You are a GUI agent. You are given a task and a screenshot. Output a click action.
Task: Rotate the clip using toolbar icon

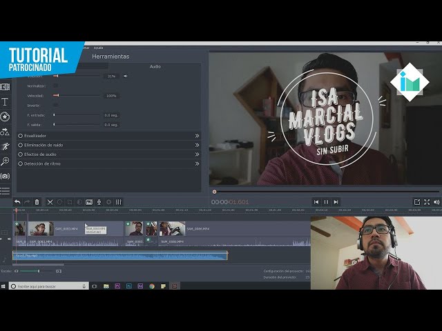pos(60,202)
